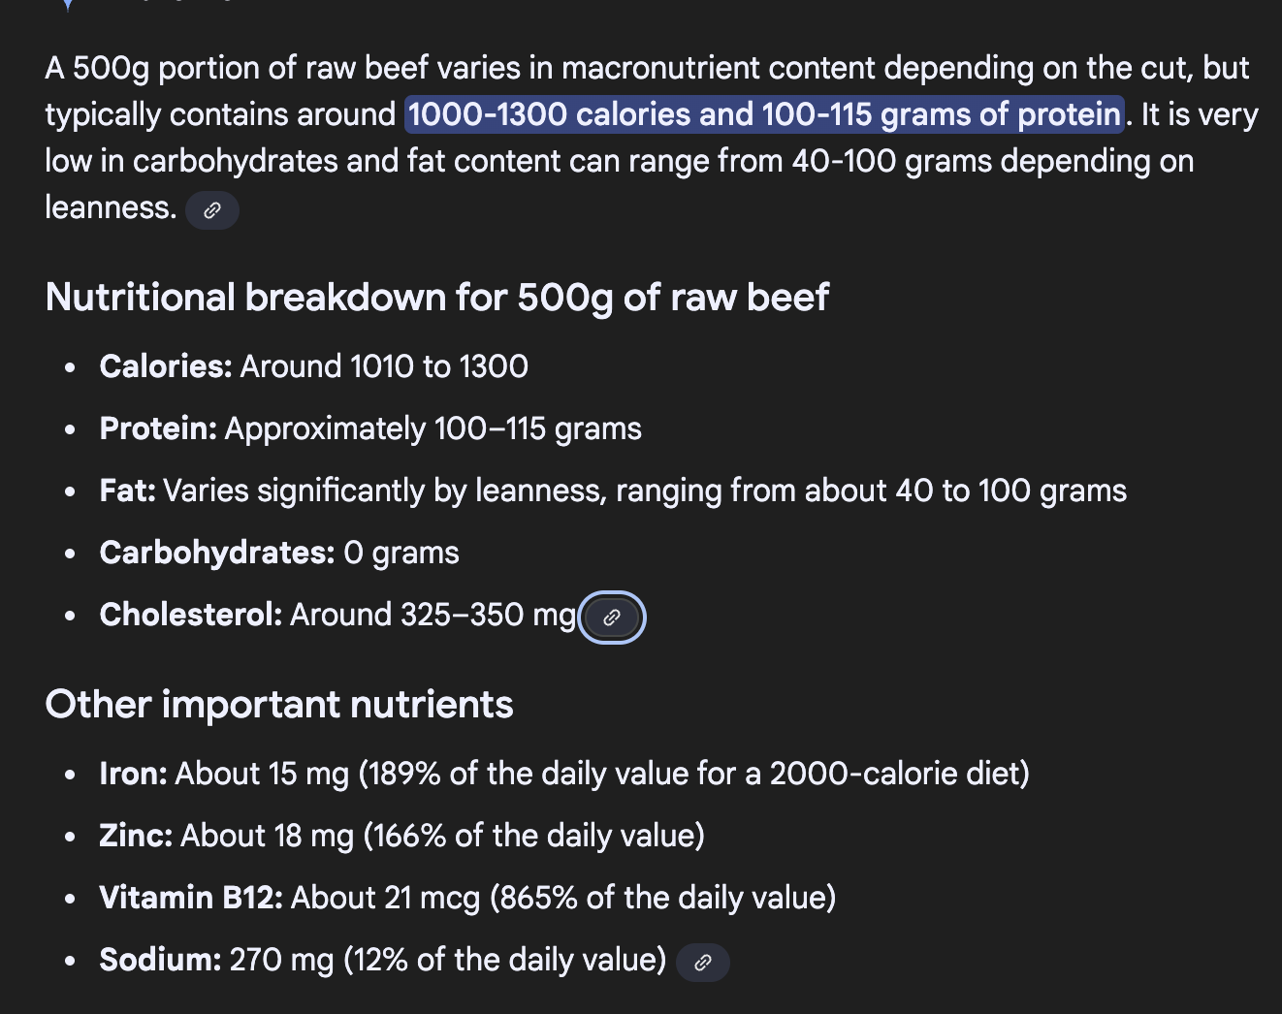Viewport: 1282px width, 1014px height.
Task: Click text Approximately 100–115 grams
Action: [x=433, y=428]
